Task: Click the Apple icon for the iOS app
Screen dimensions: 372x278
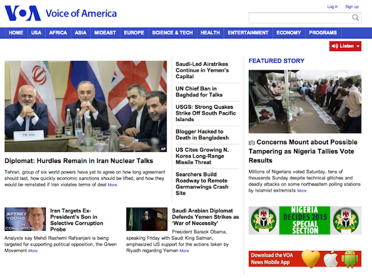Action: (x=331, y=258)
